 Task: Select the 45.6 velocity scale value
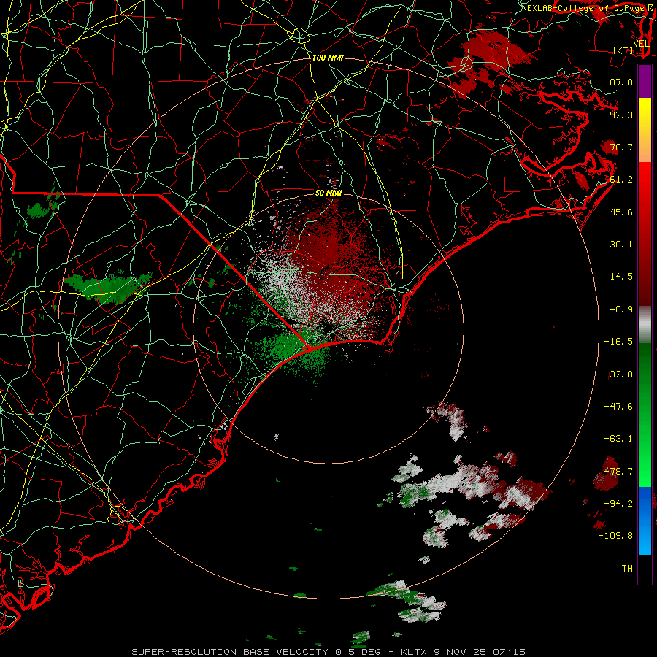tap(621, 212)
